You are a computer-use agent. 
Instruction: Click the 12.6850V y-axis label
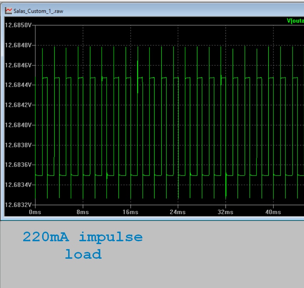click(x=18, y=25)
